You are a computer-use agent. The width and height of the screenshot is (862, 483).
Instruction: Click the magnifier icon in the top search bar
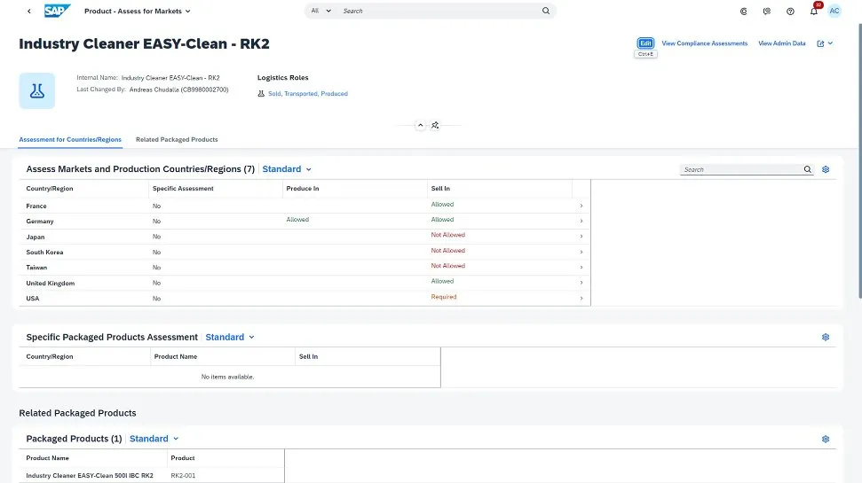[546, 12]
